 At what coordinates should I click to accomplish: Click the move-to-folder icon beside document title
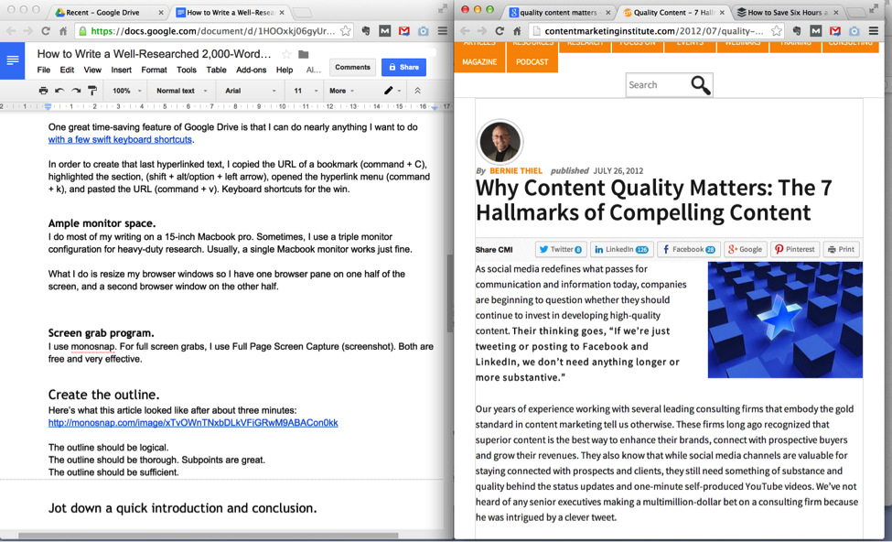(304, 55)
